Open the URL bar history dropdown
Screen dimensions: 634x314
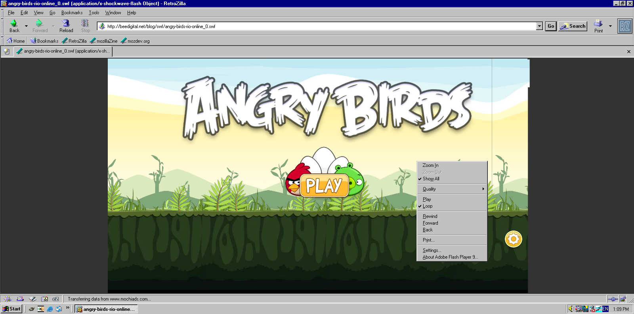pyautogui.click(x=539, y=26)
